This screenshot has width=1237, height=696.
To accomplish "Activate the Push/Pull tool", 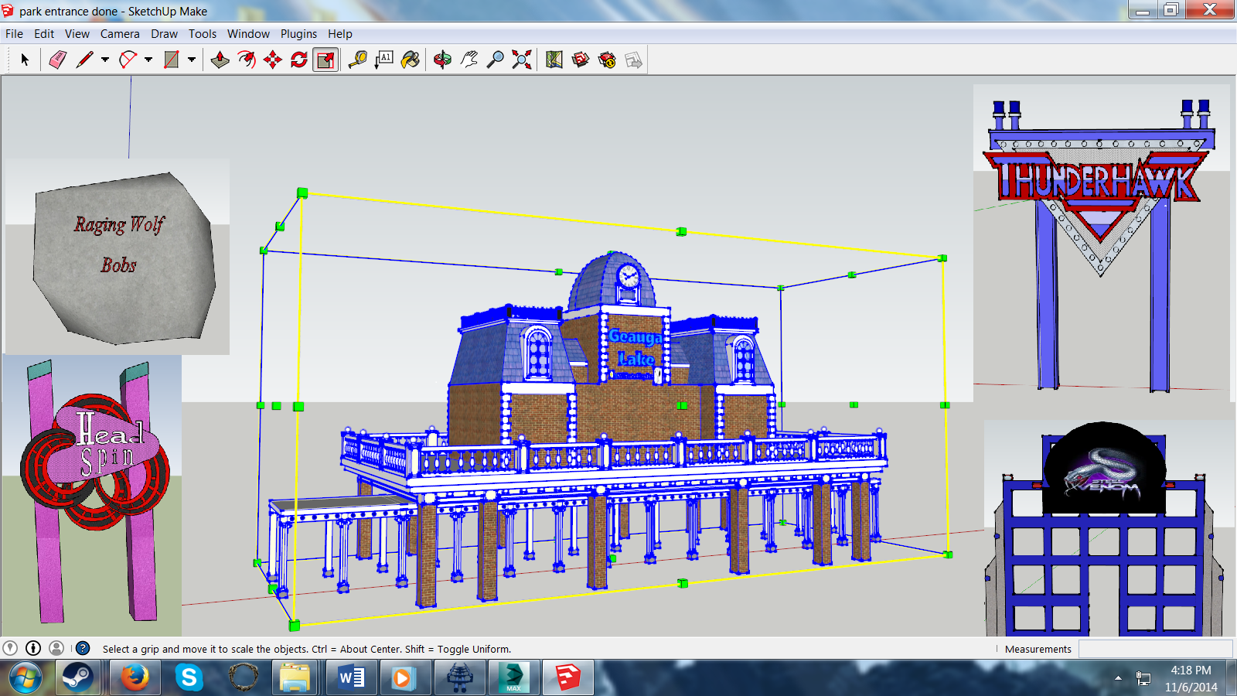I will tap(220, 60).
